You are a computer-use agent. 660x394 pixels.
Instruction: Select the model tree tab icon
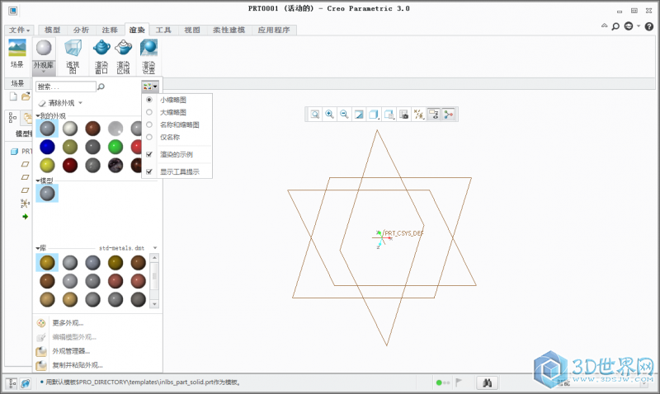point(12,118)
